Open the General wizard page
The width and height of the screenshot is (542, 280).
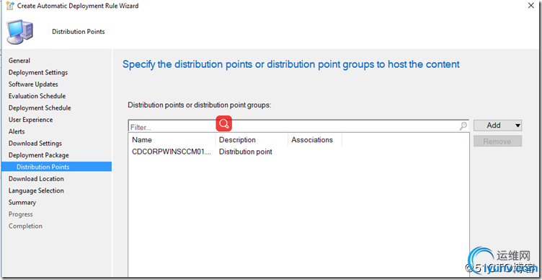coord(19,61)
